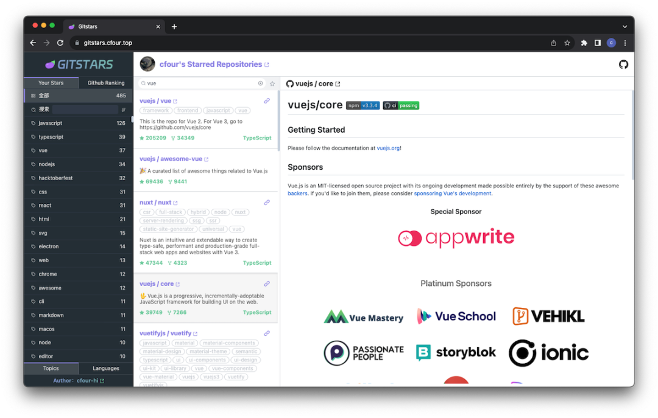658x418 pixels.
Task: Select the Topics tab
Action: (x=51, y=368)
